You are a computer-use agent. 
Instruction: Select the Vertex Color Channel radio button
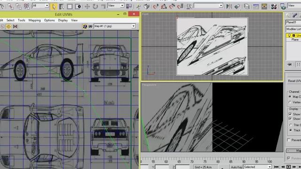point(290,102)
